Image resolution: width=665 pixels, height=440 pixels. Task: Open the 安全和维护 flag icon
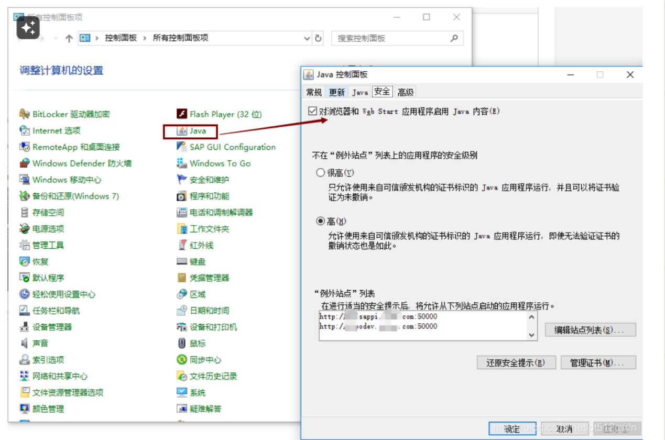[x=182, y=180]
